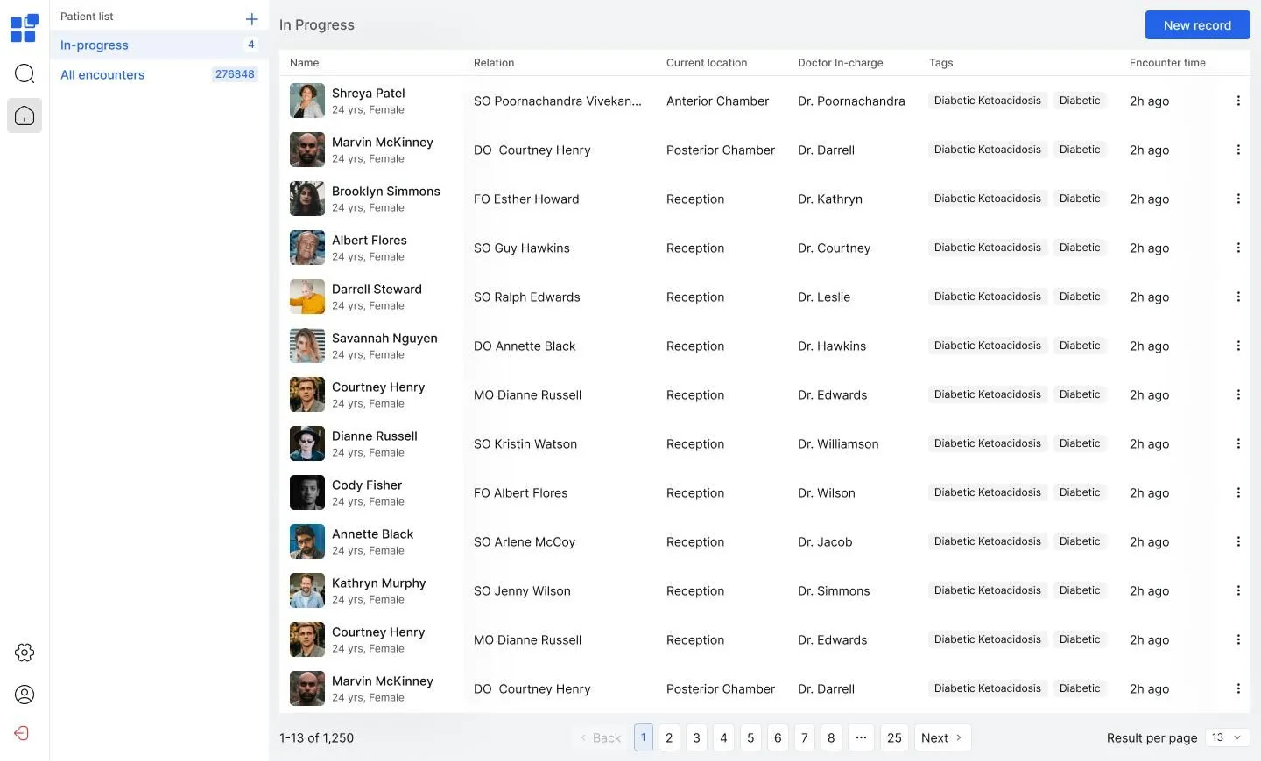
Task: Jump to page 25 in pagination
Action: (x=894, y=737)
